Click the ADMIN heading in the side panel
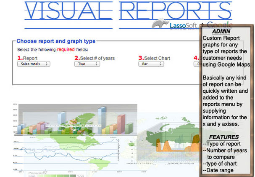The width and height of the screenshot is (255, 177). click(x=221, y=32)
